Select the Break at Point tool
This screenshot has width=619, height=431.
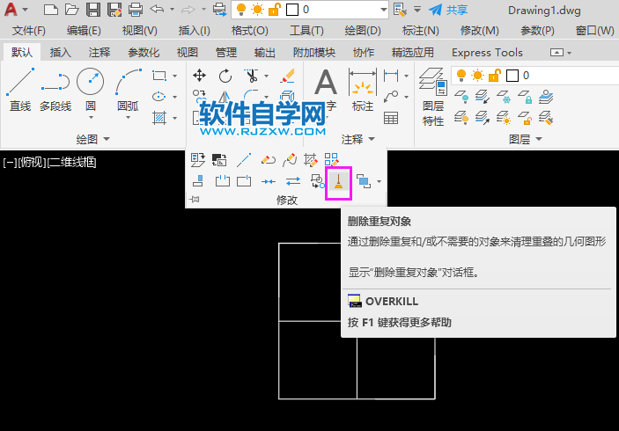coord(244,181)
